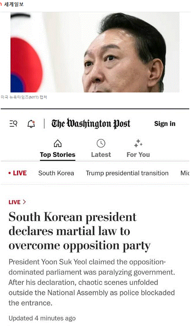Click the clock icon above Latest
Image resolution: width=191 pixels, height=326 pixels.
tap(101, 143)
